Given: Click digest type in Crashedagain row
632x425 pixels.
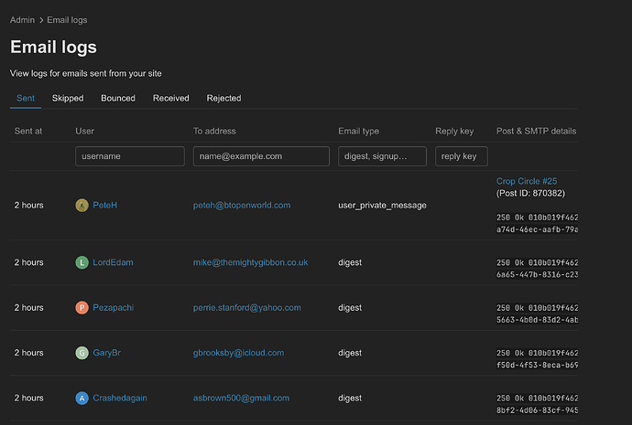Looking at the screenshot, I should (x=350, y=398).
